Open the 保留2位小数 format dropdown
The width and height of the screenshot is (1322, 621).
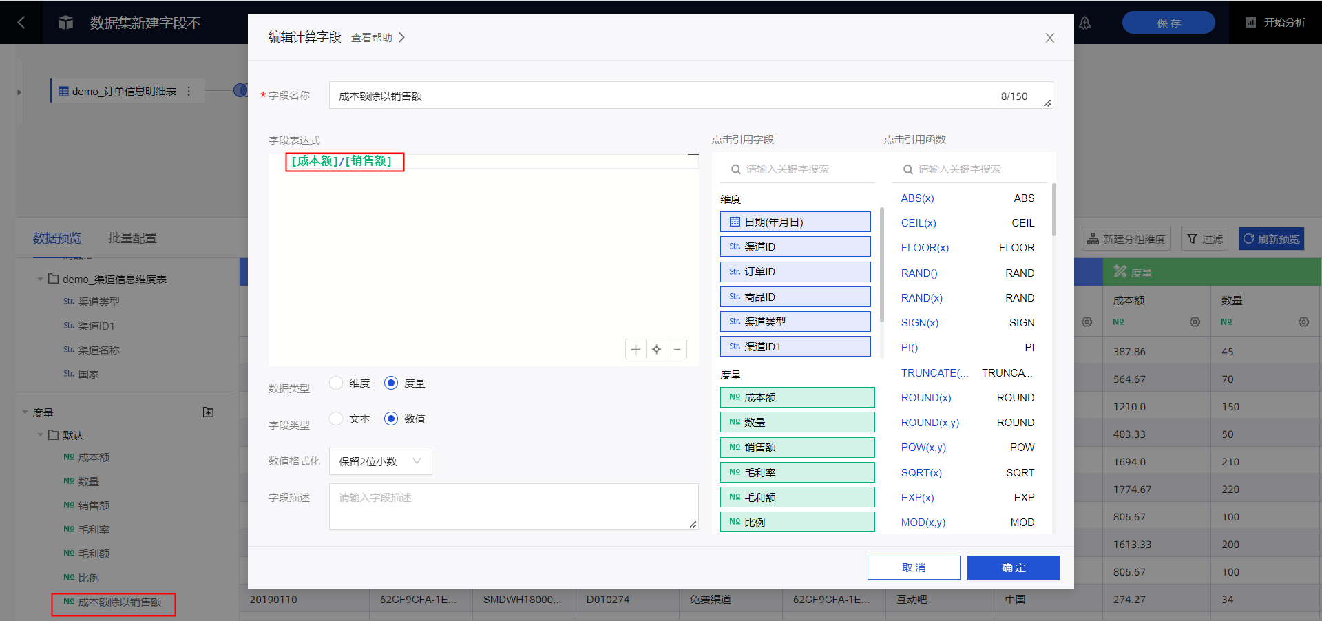(380, 461)
